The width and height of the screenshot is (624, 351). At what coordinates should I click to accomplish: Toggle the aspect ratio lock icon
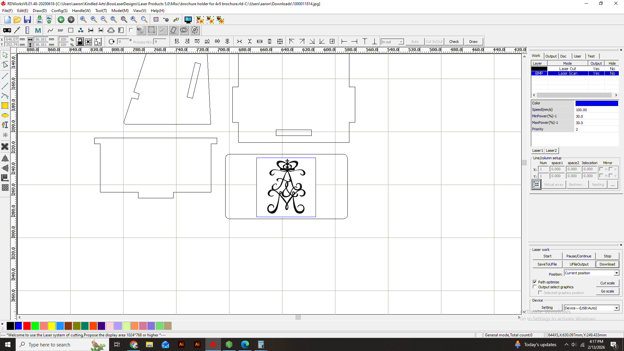80,42
